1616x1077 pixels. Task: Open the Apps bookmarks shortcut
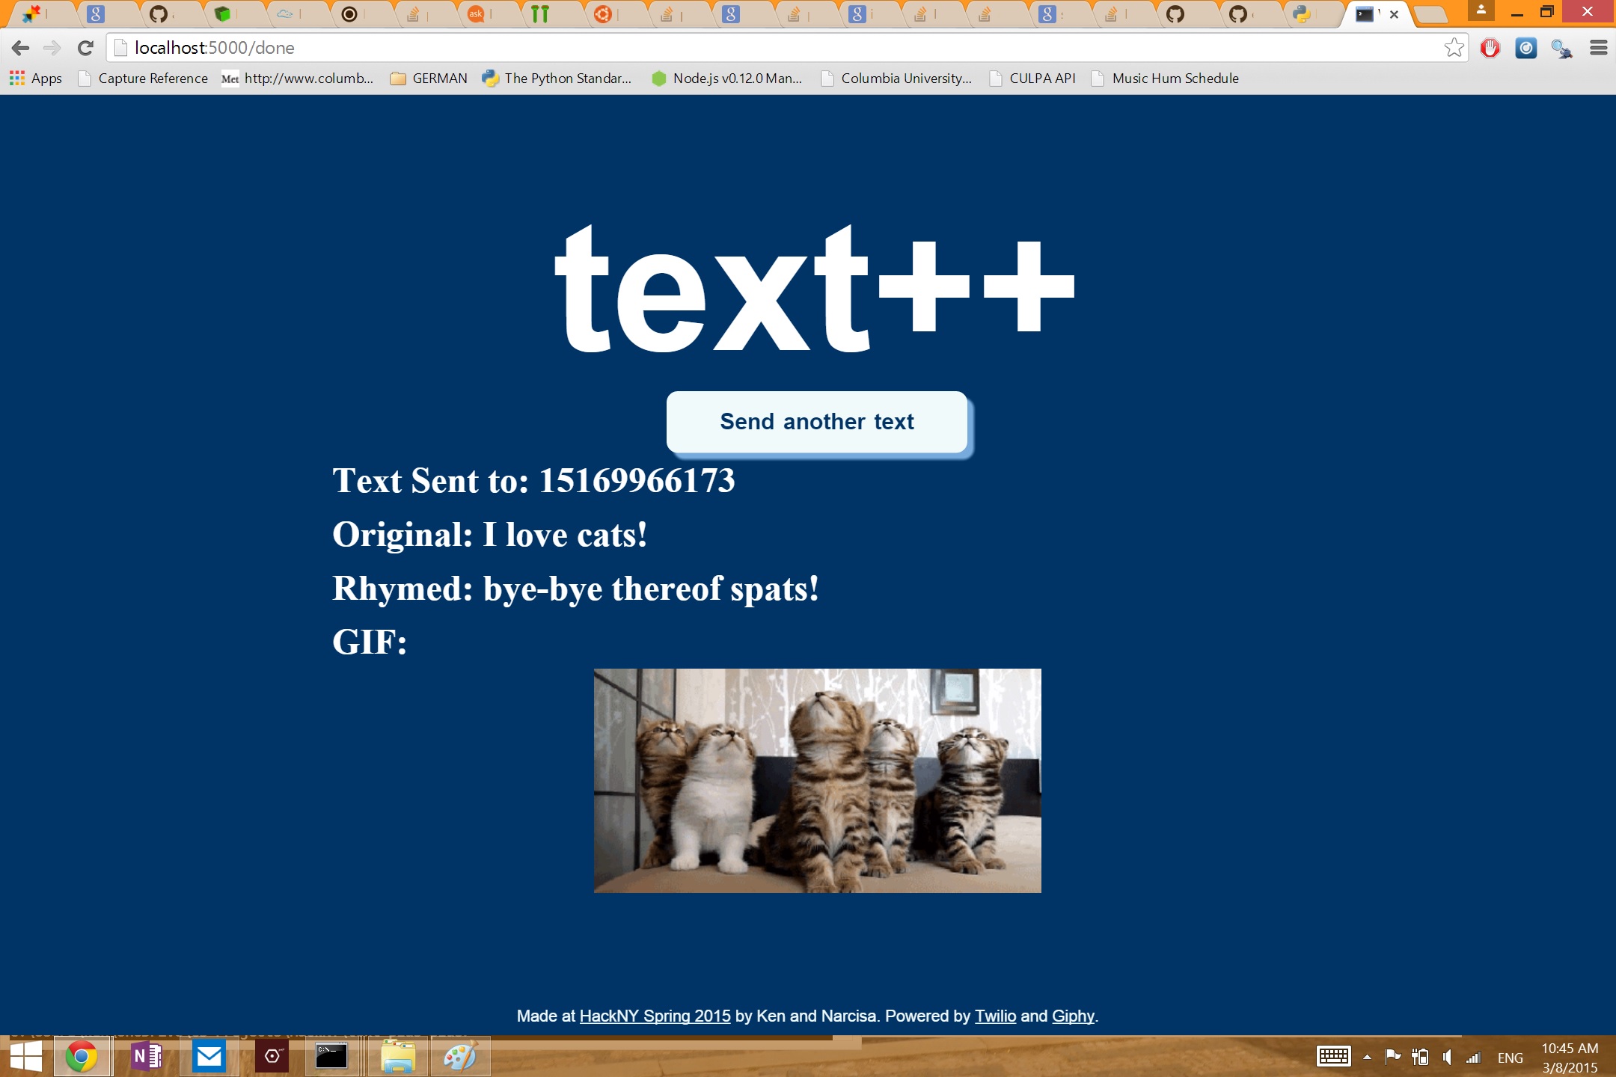35,79
